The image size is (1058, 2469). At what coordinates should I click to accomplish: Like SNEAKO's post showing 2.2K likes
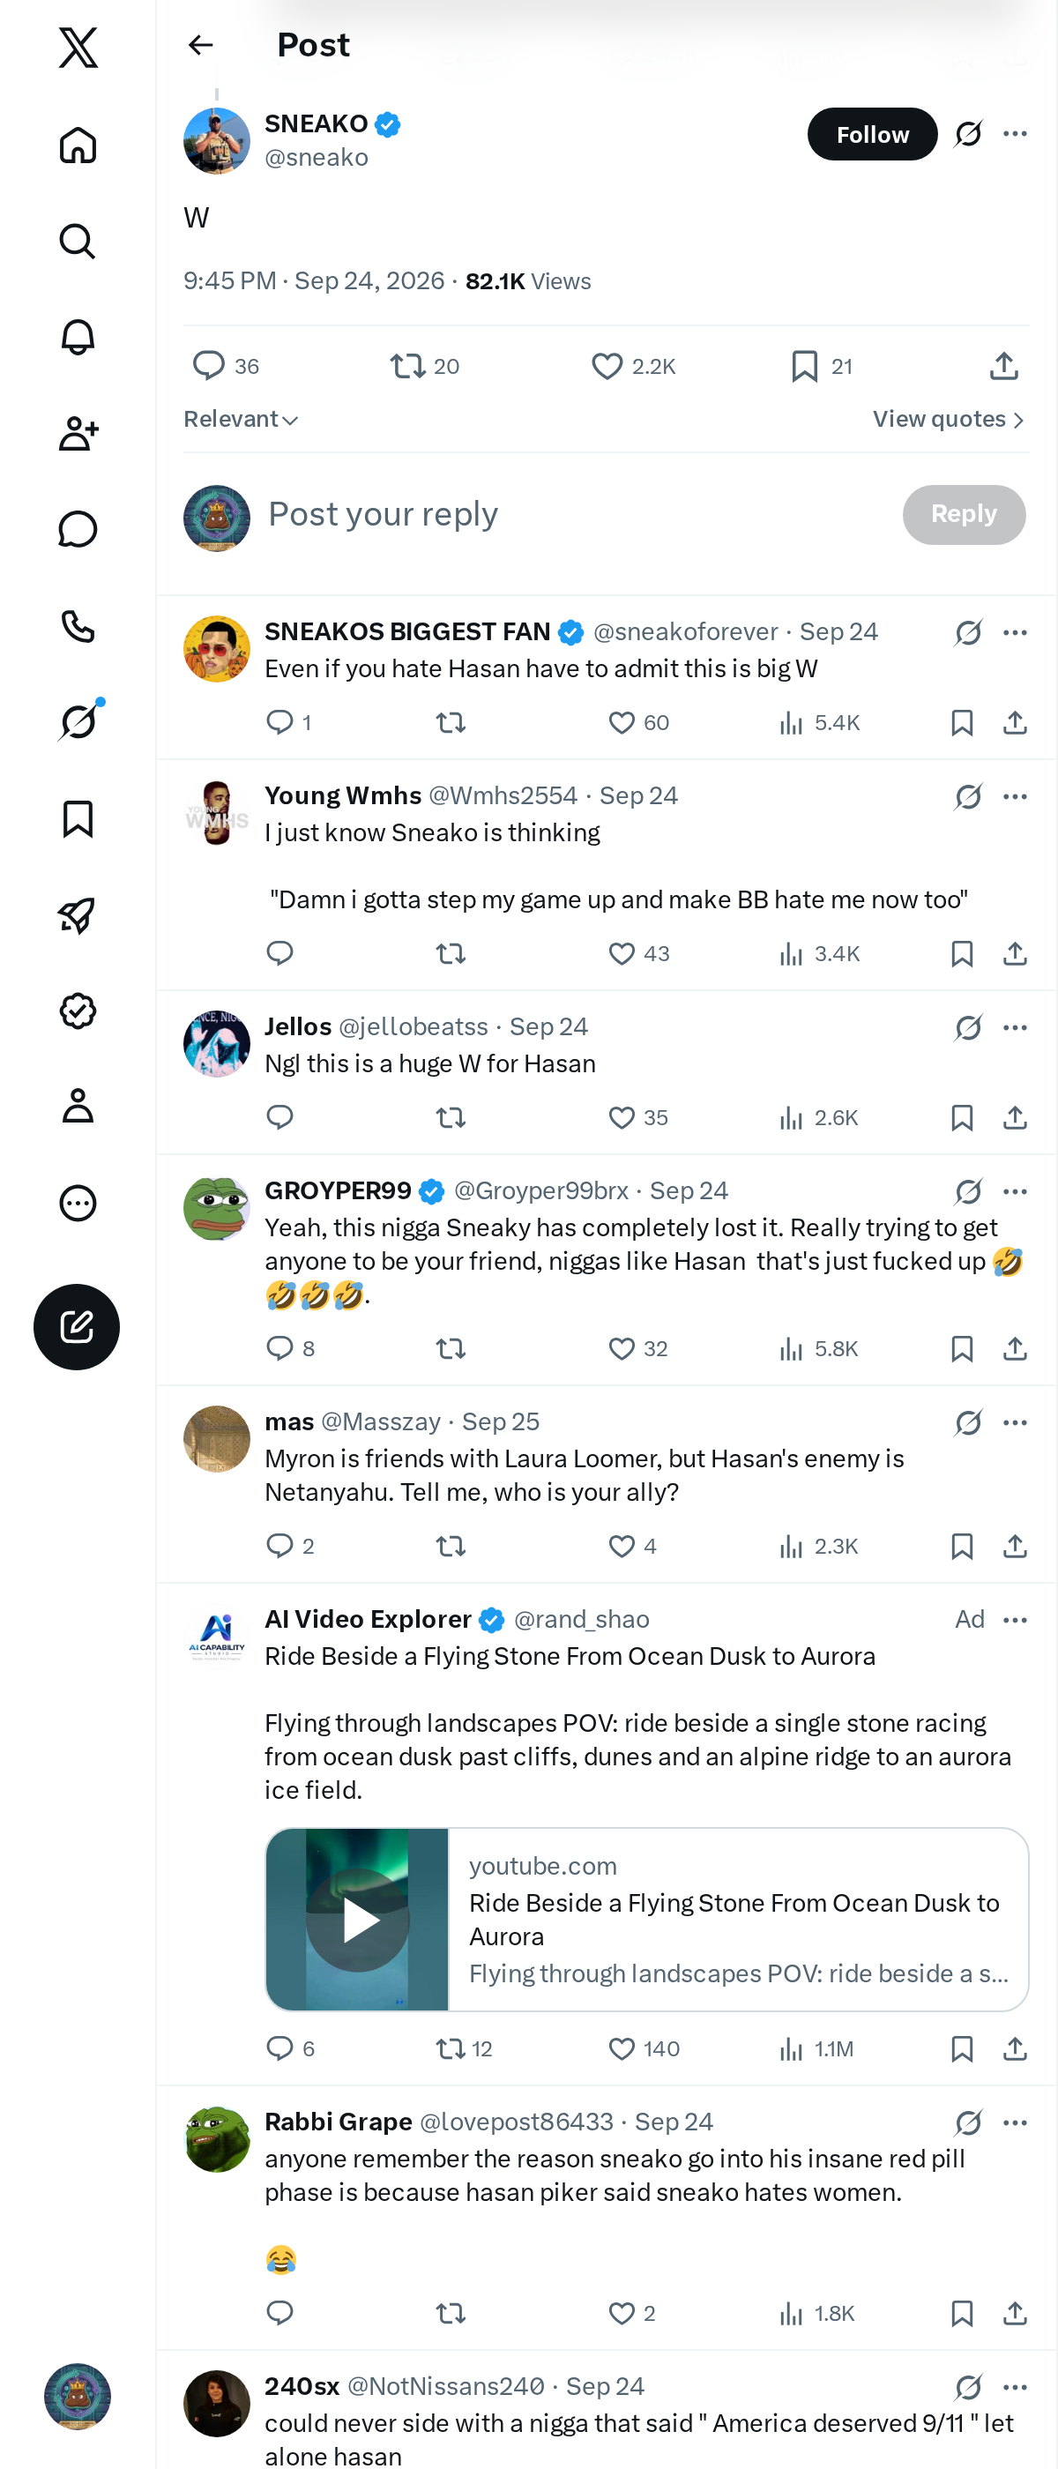pyautogui.click(x=632, y=366)
